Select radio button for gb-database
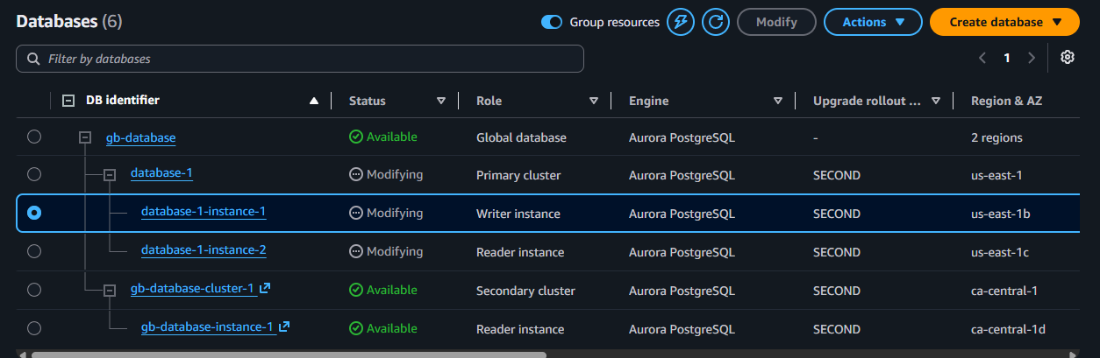Viewport: 1100px width, 358px height. coord(33,137)
